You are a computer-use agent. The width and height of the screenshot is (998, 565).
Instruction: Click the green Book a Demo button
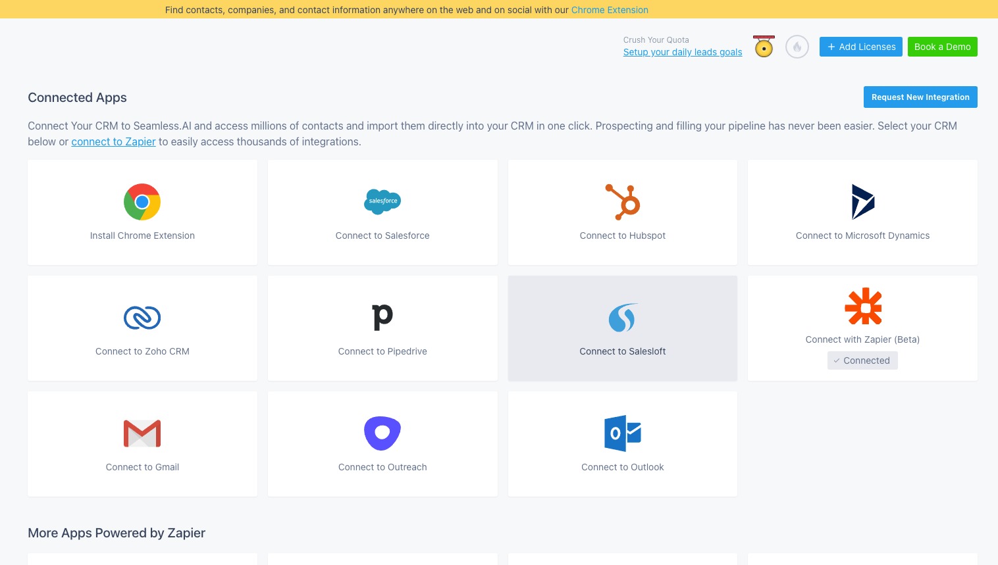(942, 47)
